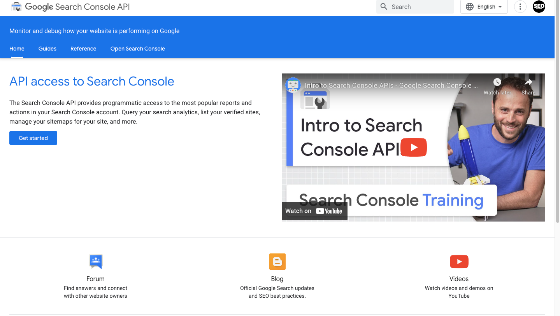Click the video title link text

pyautogui.click(x=391, y=86)
